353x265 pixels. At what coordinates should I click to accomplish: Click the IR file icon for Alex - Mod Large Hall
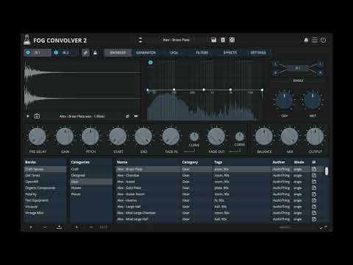click(314, 219)
